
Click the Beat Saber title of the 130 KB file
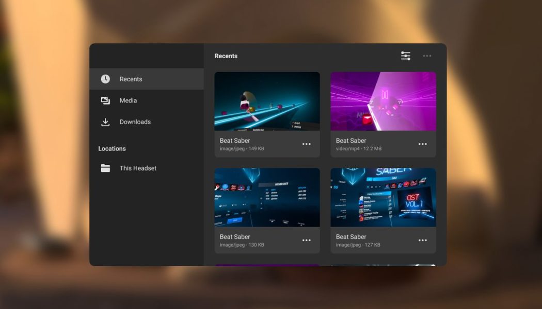(235, 237)
